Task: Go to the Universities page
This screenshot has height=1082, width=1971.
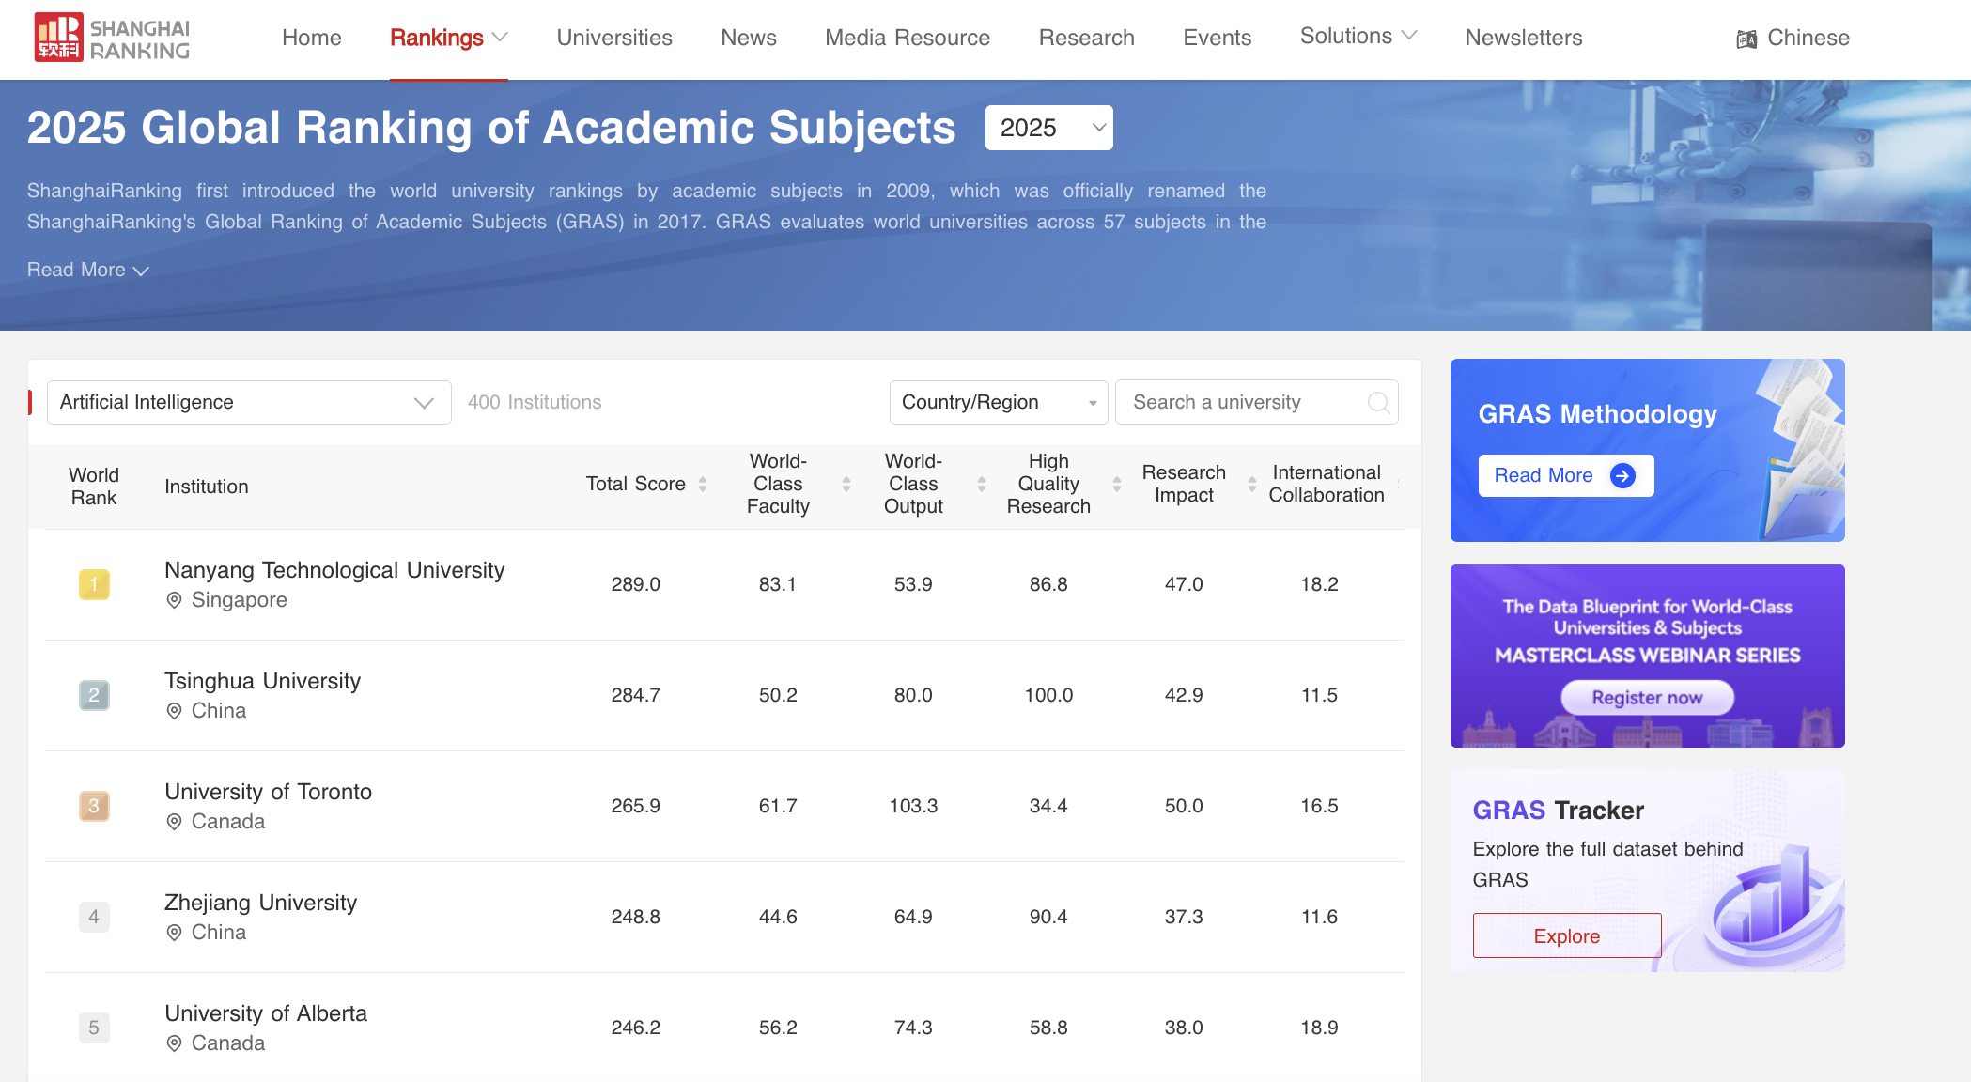Action: click(614, 38)
